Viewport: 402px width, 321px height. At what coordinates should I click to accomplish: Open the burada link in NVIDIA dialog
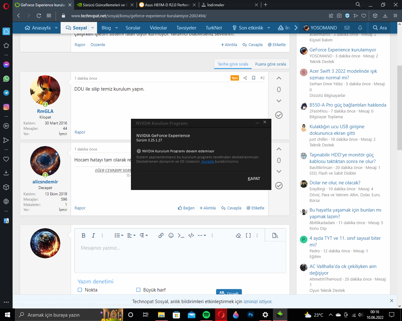(x=207, y=162)
